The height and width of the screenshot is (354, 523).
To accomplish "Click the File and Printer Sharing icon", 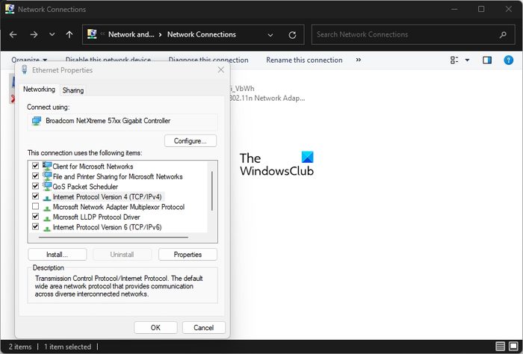I will (47, 176).
